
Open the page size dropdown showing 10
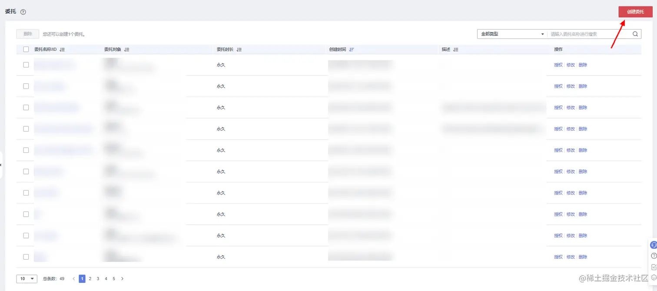click(27, 279)
